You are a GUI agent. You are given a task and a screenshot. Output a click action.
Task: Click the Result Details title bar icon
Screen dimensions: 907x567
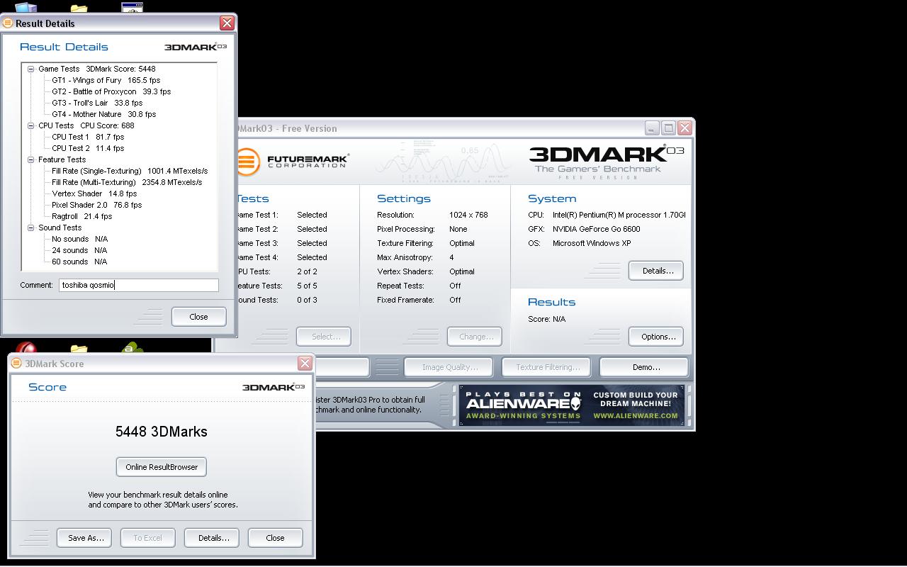click(x=8, y=23)
